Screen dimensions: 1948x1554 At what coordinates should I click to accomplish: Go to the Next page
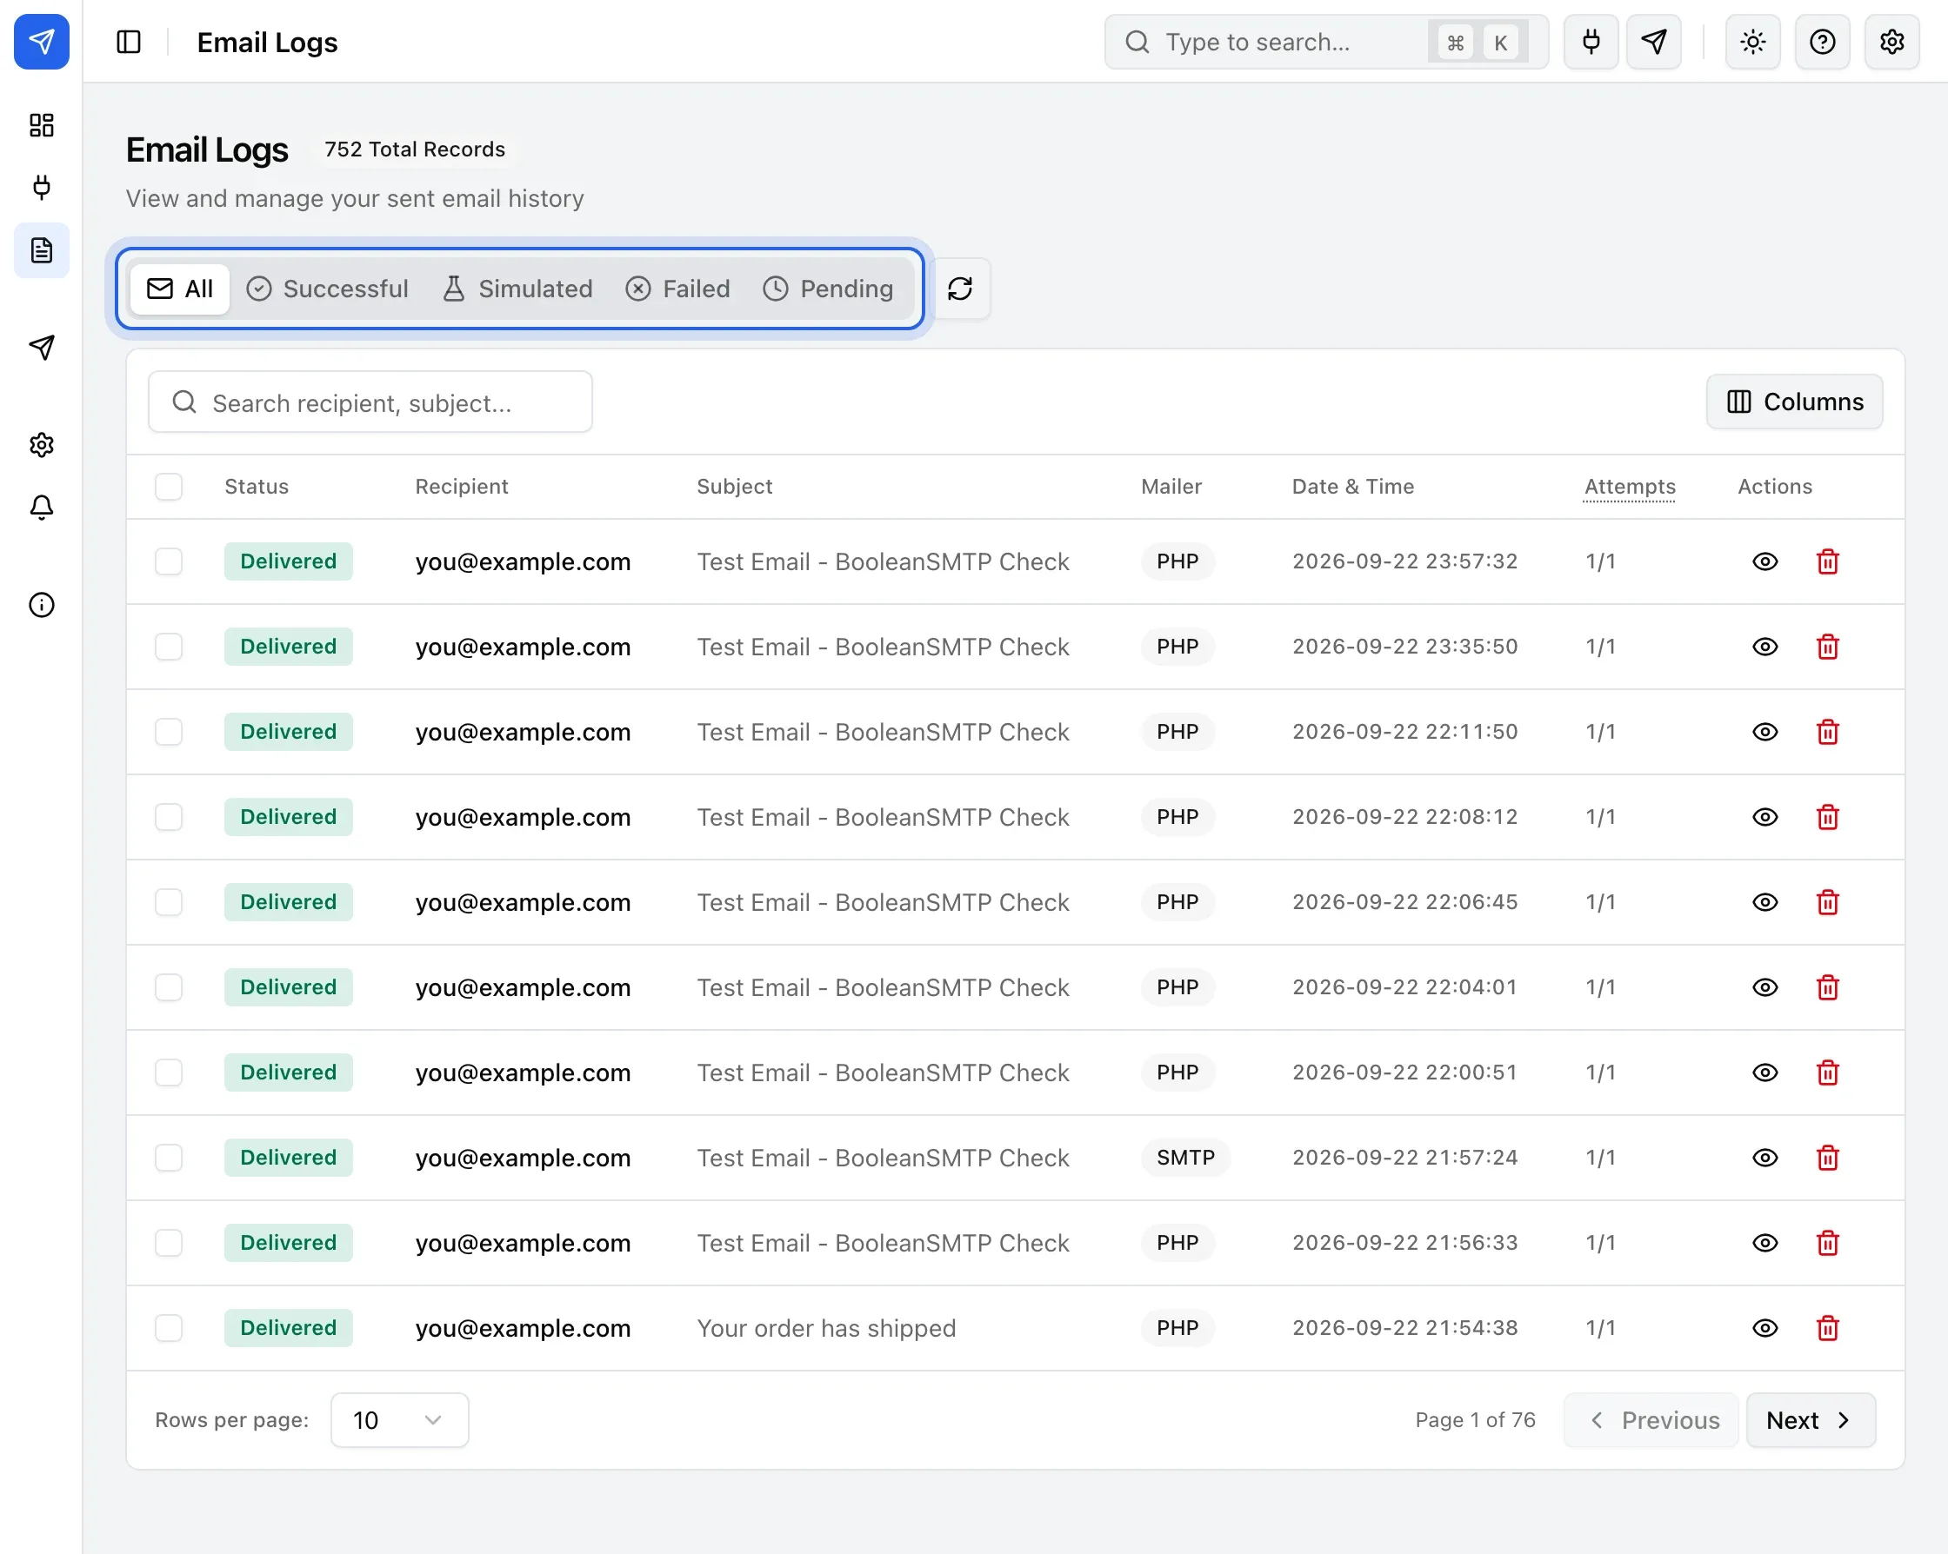[x=1811, y=1420]
